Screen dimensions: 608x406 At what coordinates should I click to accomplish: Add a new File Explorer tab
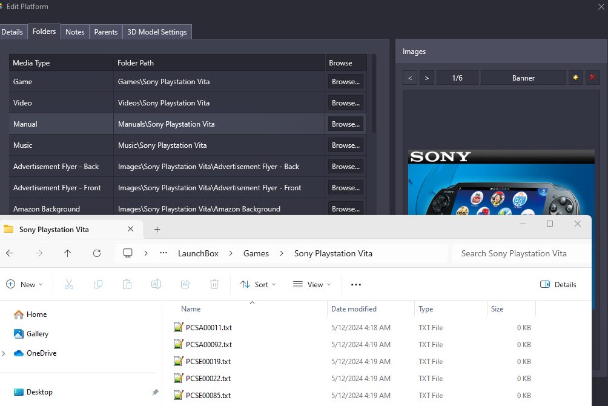(157, 230)
